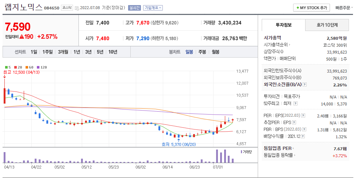Click the 시가총액 value 2,580억원
Viewport: 357px width, 178px height.
337,38
